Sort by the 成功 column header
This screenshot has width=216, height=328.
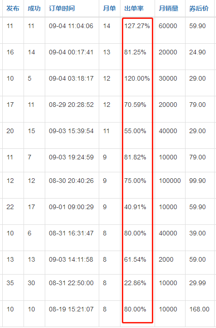pos(34,9)
